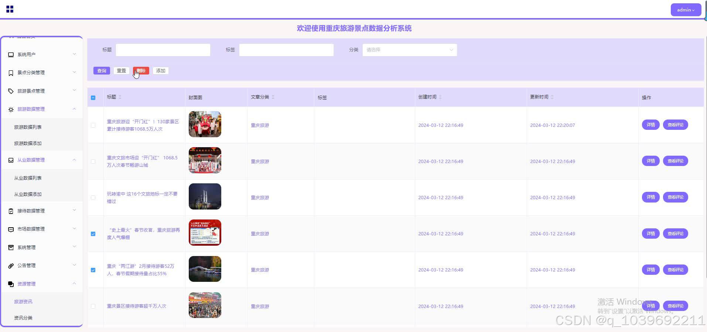This screenshot has height=332, width=707.
Task: Click 详情 for 玩转渝中 row
Action: click(x=651, y=197)
